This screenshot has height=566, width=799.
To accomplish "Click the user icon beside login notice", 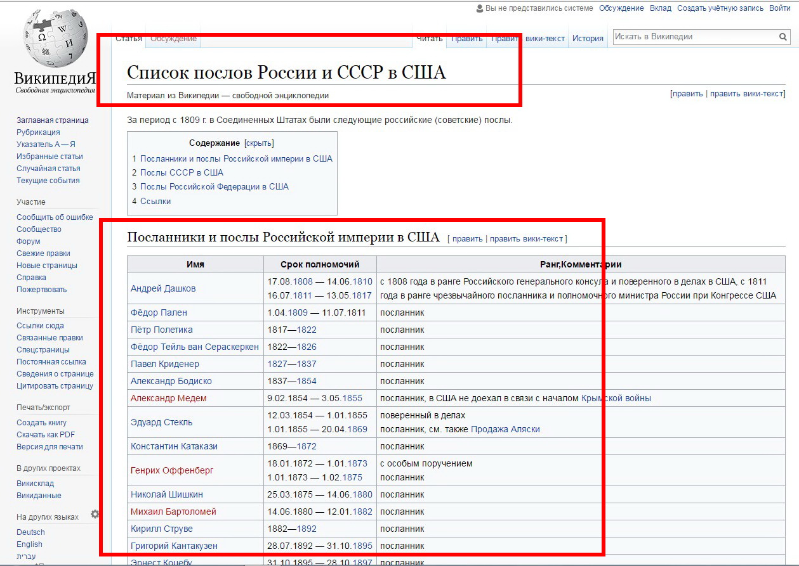I will [x=480, y=8].
